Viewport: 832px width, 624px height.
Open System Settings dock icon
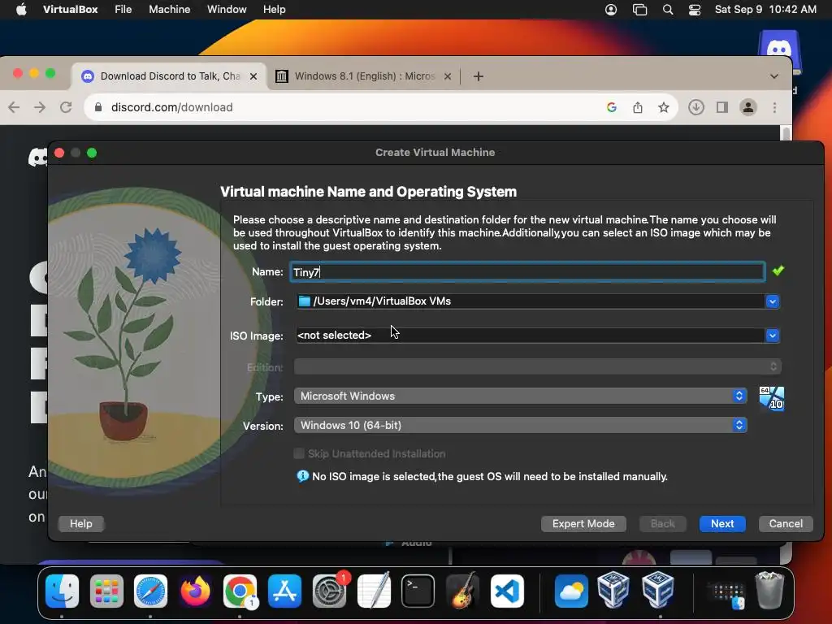[329, 591]
